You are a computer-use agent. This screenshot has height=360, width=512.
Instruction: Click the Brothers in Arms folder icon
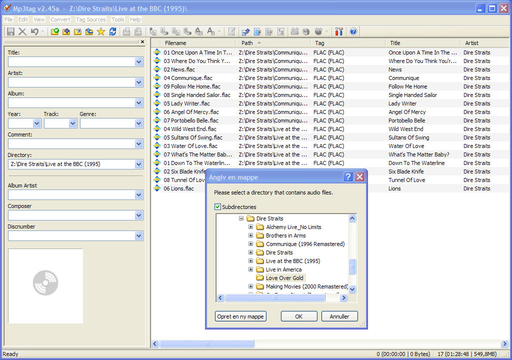pos(260,235)
